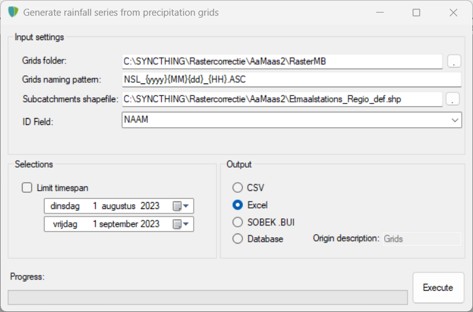Enable the Limit timespan checkbox
This screenshot has width=473, height=312.
[x=26, y=187]
